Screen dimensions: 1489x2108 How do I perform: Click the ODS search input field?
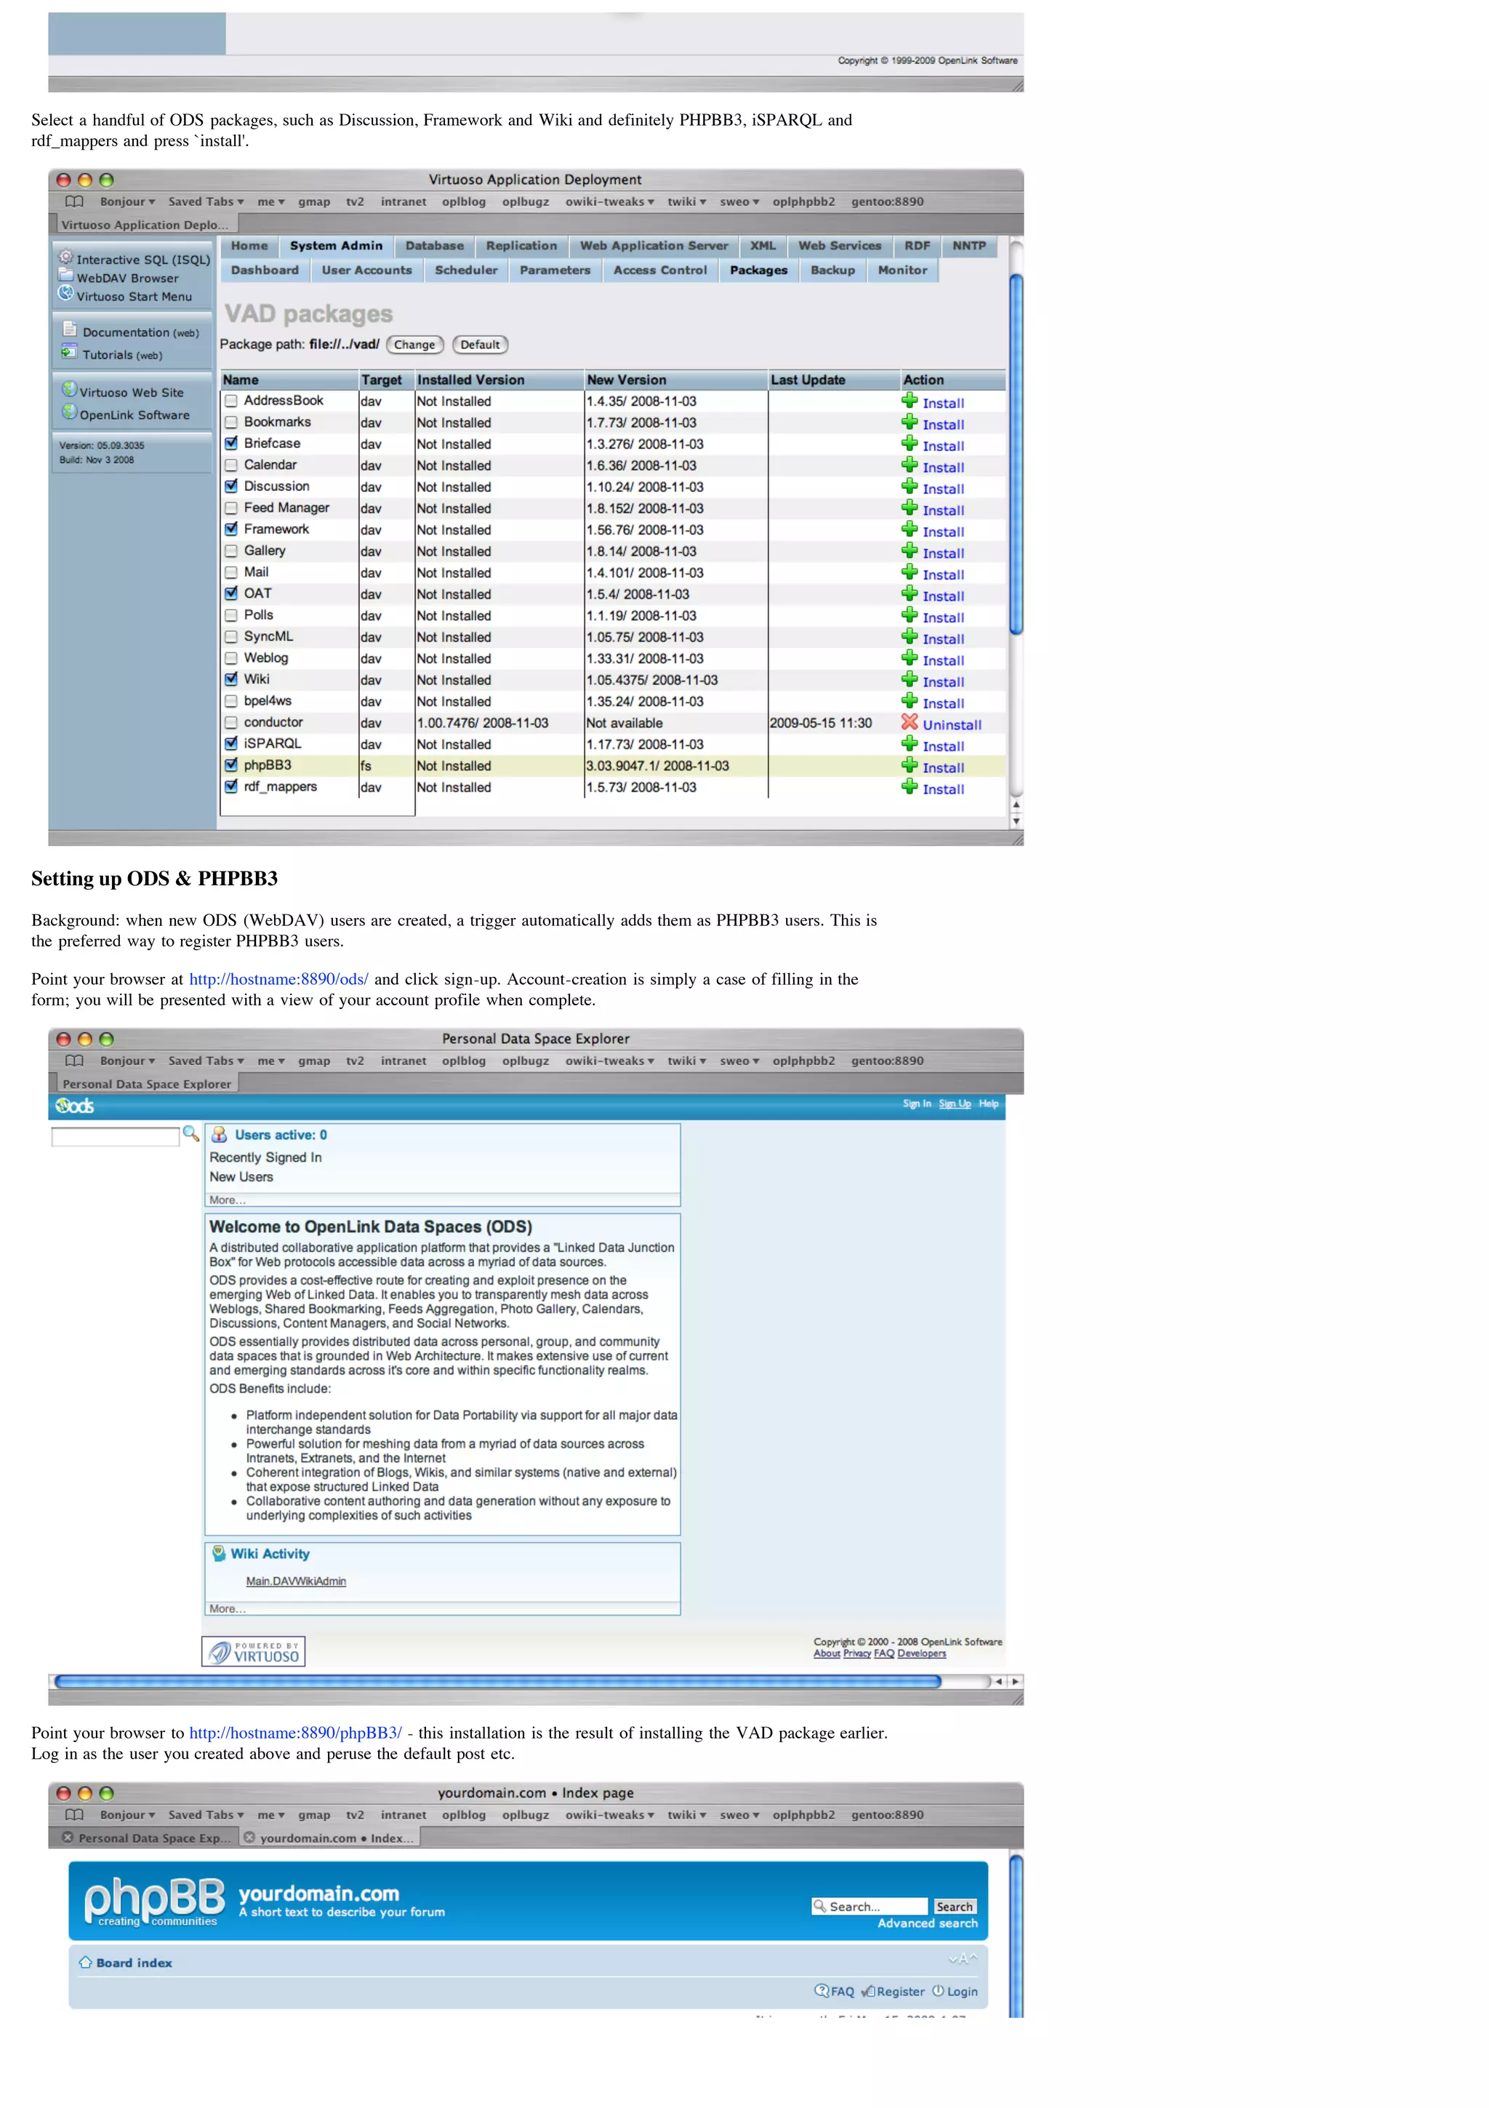pyautogui.click(x=115, y=1137)
